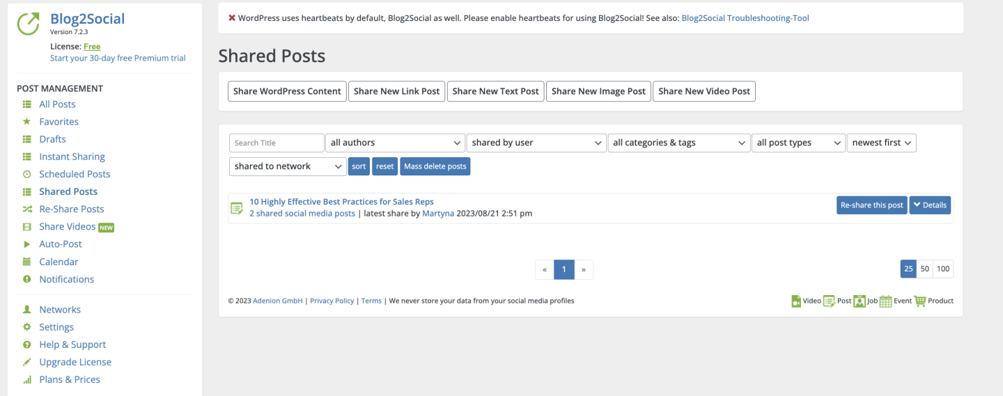Expand Details for the Sales Reps post
1003x396 pixels.
pos(930,205)
